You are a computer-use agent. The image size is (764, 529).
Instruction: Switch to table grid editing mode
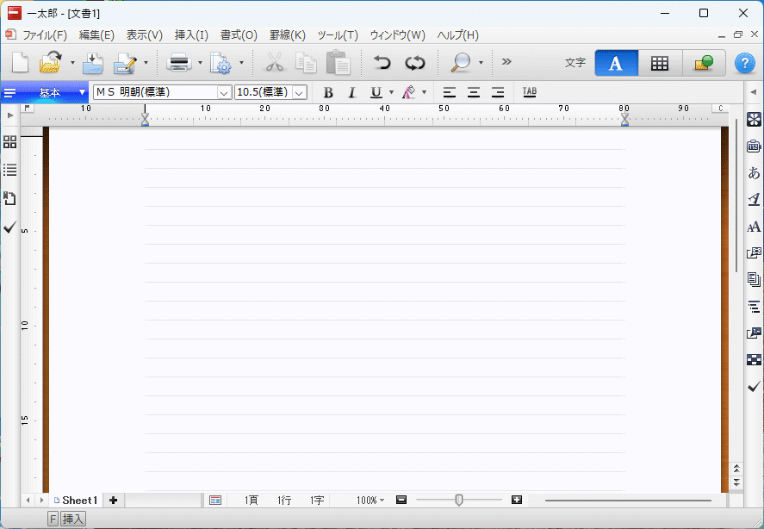660,63
